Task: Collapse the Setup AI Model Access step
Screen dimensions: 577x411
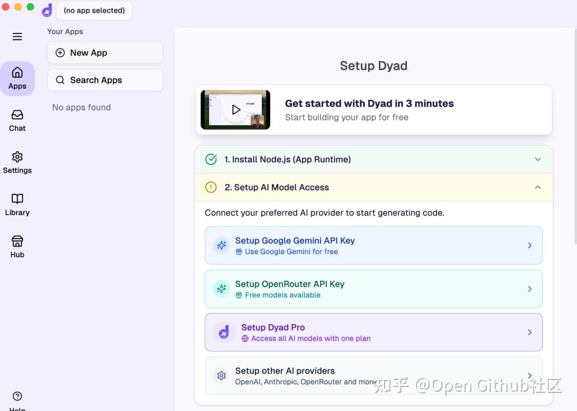Action: 537,187
